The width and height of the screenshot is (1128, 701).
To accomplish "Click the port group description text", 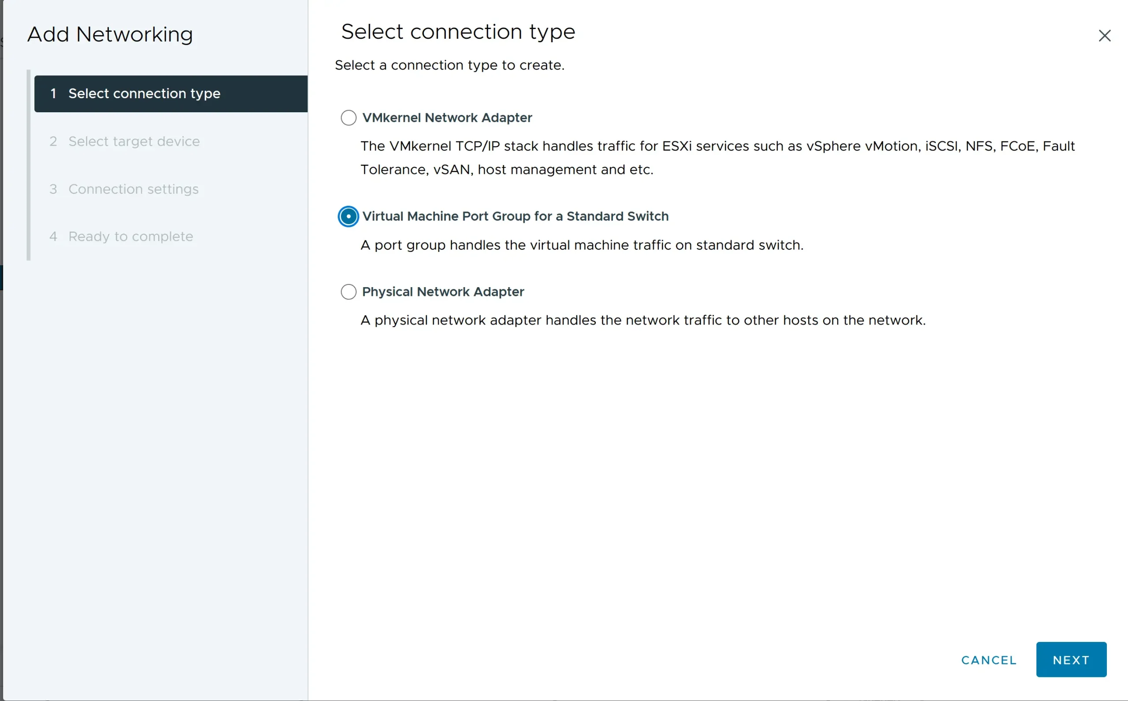I will (x=581, y=245).
